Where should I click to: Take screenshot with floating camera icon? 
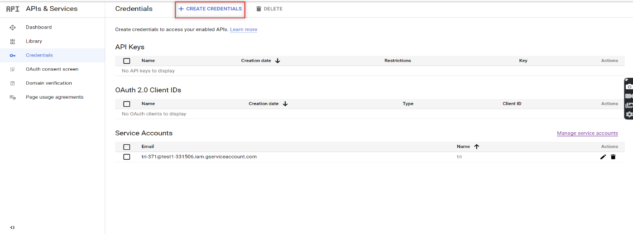[x=629, y=86]
